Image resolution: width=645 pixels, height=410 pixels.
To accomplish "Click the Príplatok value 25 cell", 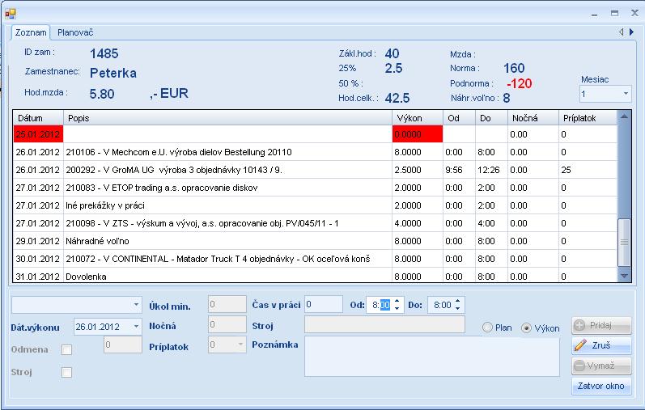I will (x=588, y=170).
